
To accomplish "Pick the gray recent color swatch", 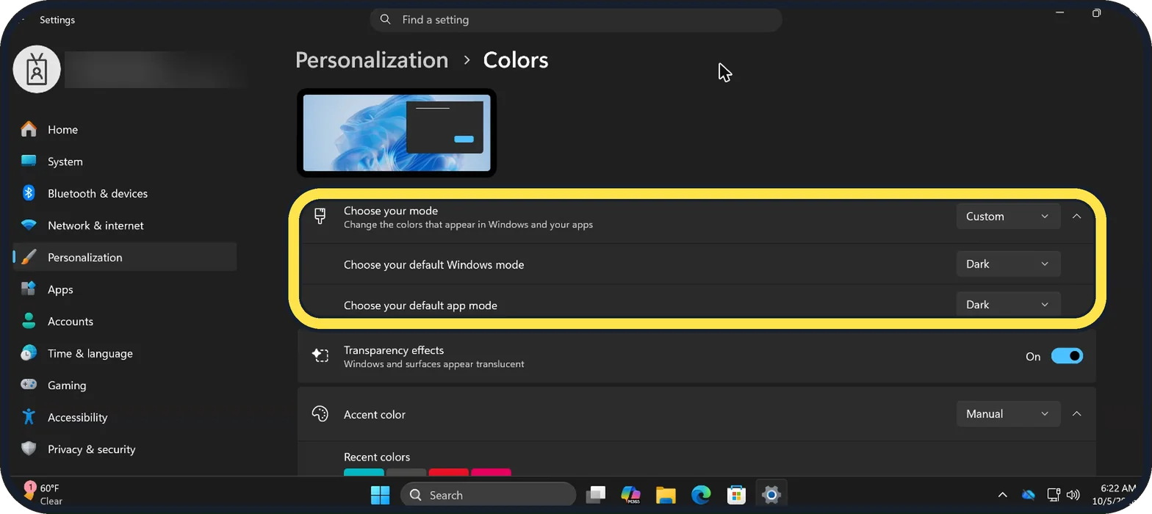I will [406, 473].
